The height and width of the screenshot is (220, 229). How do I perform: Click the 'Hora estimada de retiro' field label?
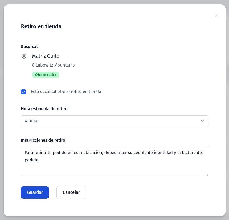44,109
